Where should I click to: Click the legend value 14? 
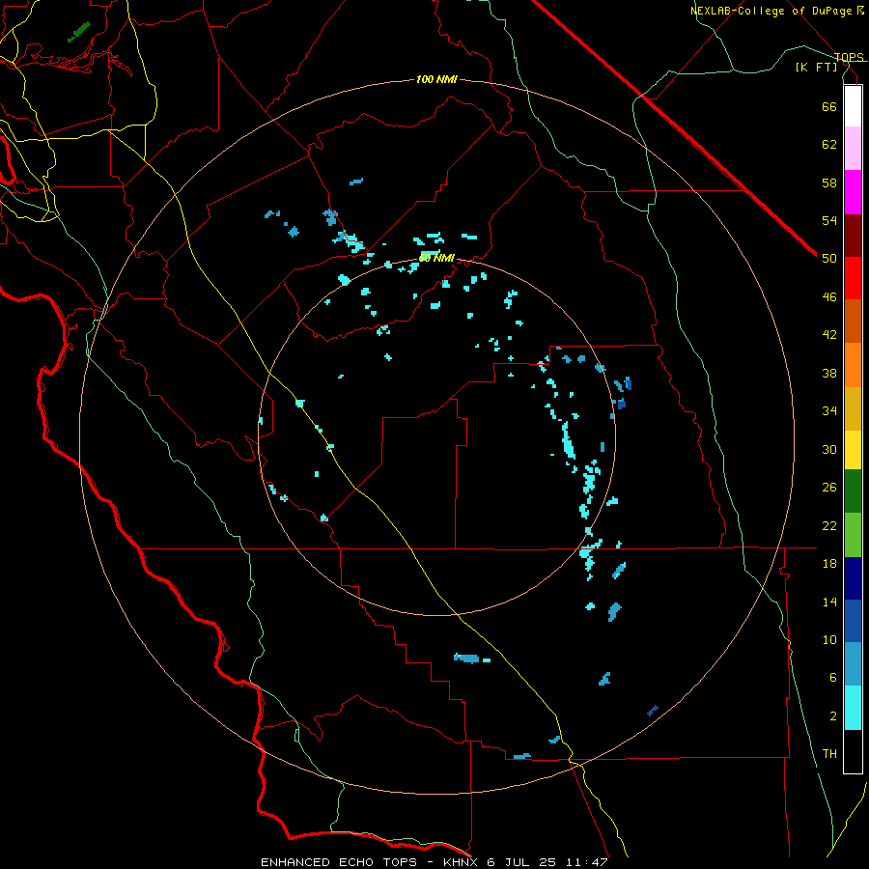click(829, 602)
